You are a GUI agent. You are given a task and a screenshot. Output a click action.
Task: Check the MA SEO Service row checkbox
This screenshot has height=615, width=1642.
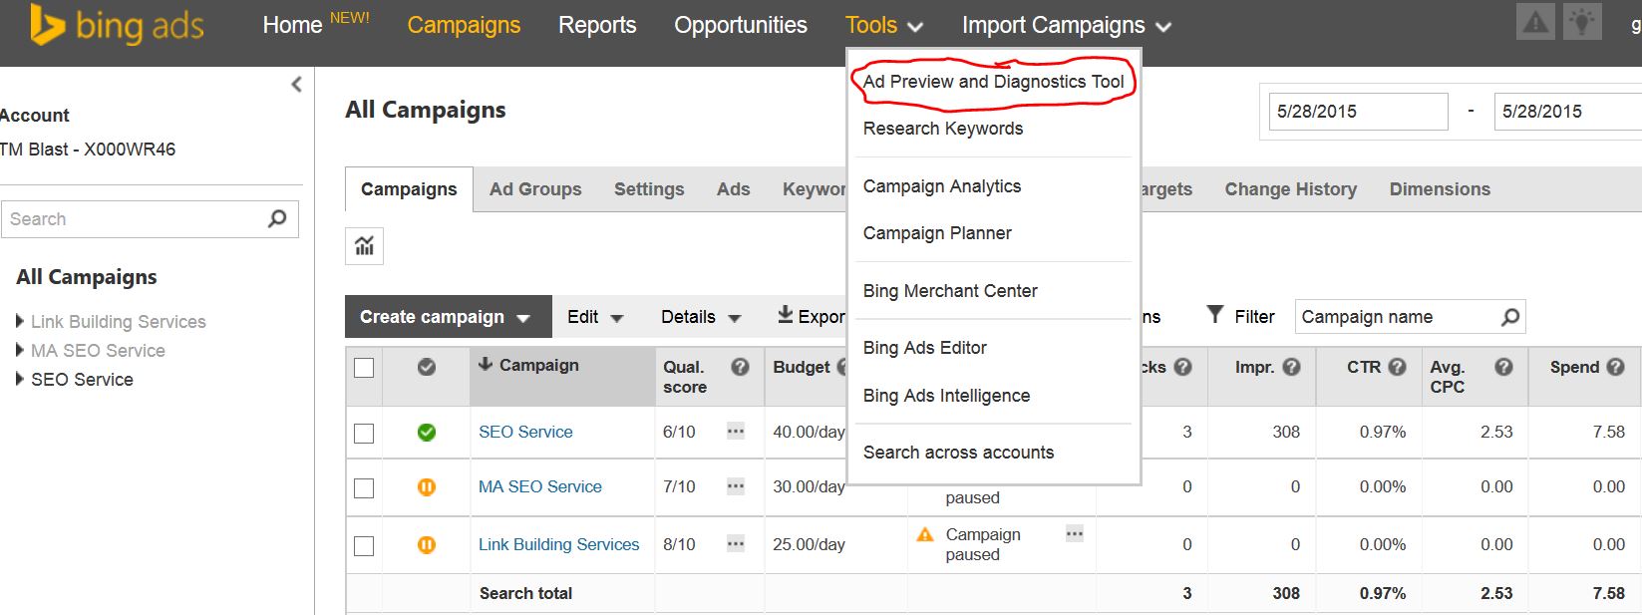[x=364, y=488]
